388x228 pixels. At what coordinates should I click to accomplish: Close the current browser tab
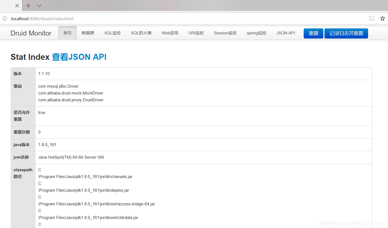pyautogui.click(x=17, y=5)
